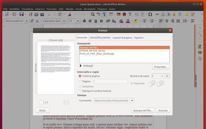Image resolution: width=206 pixels, height=129 pixels.
Task: Open the Liberation Serif font name dropdown
Action: pyautogui.click(x=64, y=21)
